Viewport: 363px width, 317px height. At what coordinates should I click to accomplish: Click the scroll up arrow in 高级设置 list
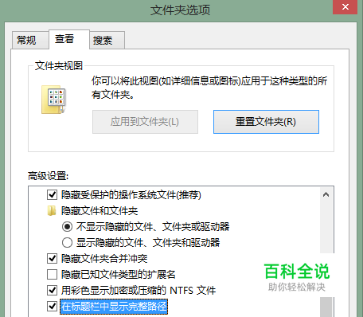point(326,195)
